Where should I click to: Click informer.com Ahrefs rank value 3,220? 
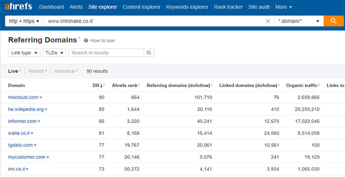[133, 121]
